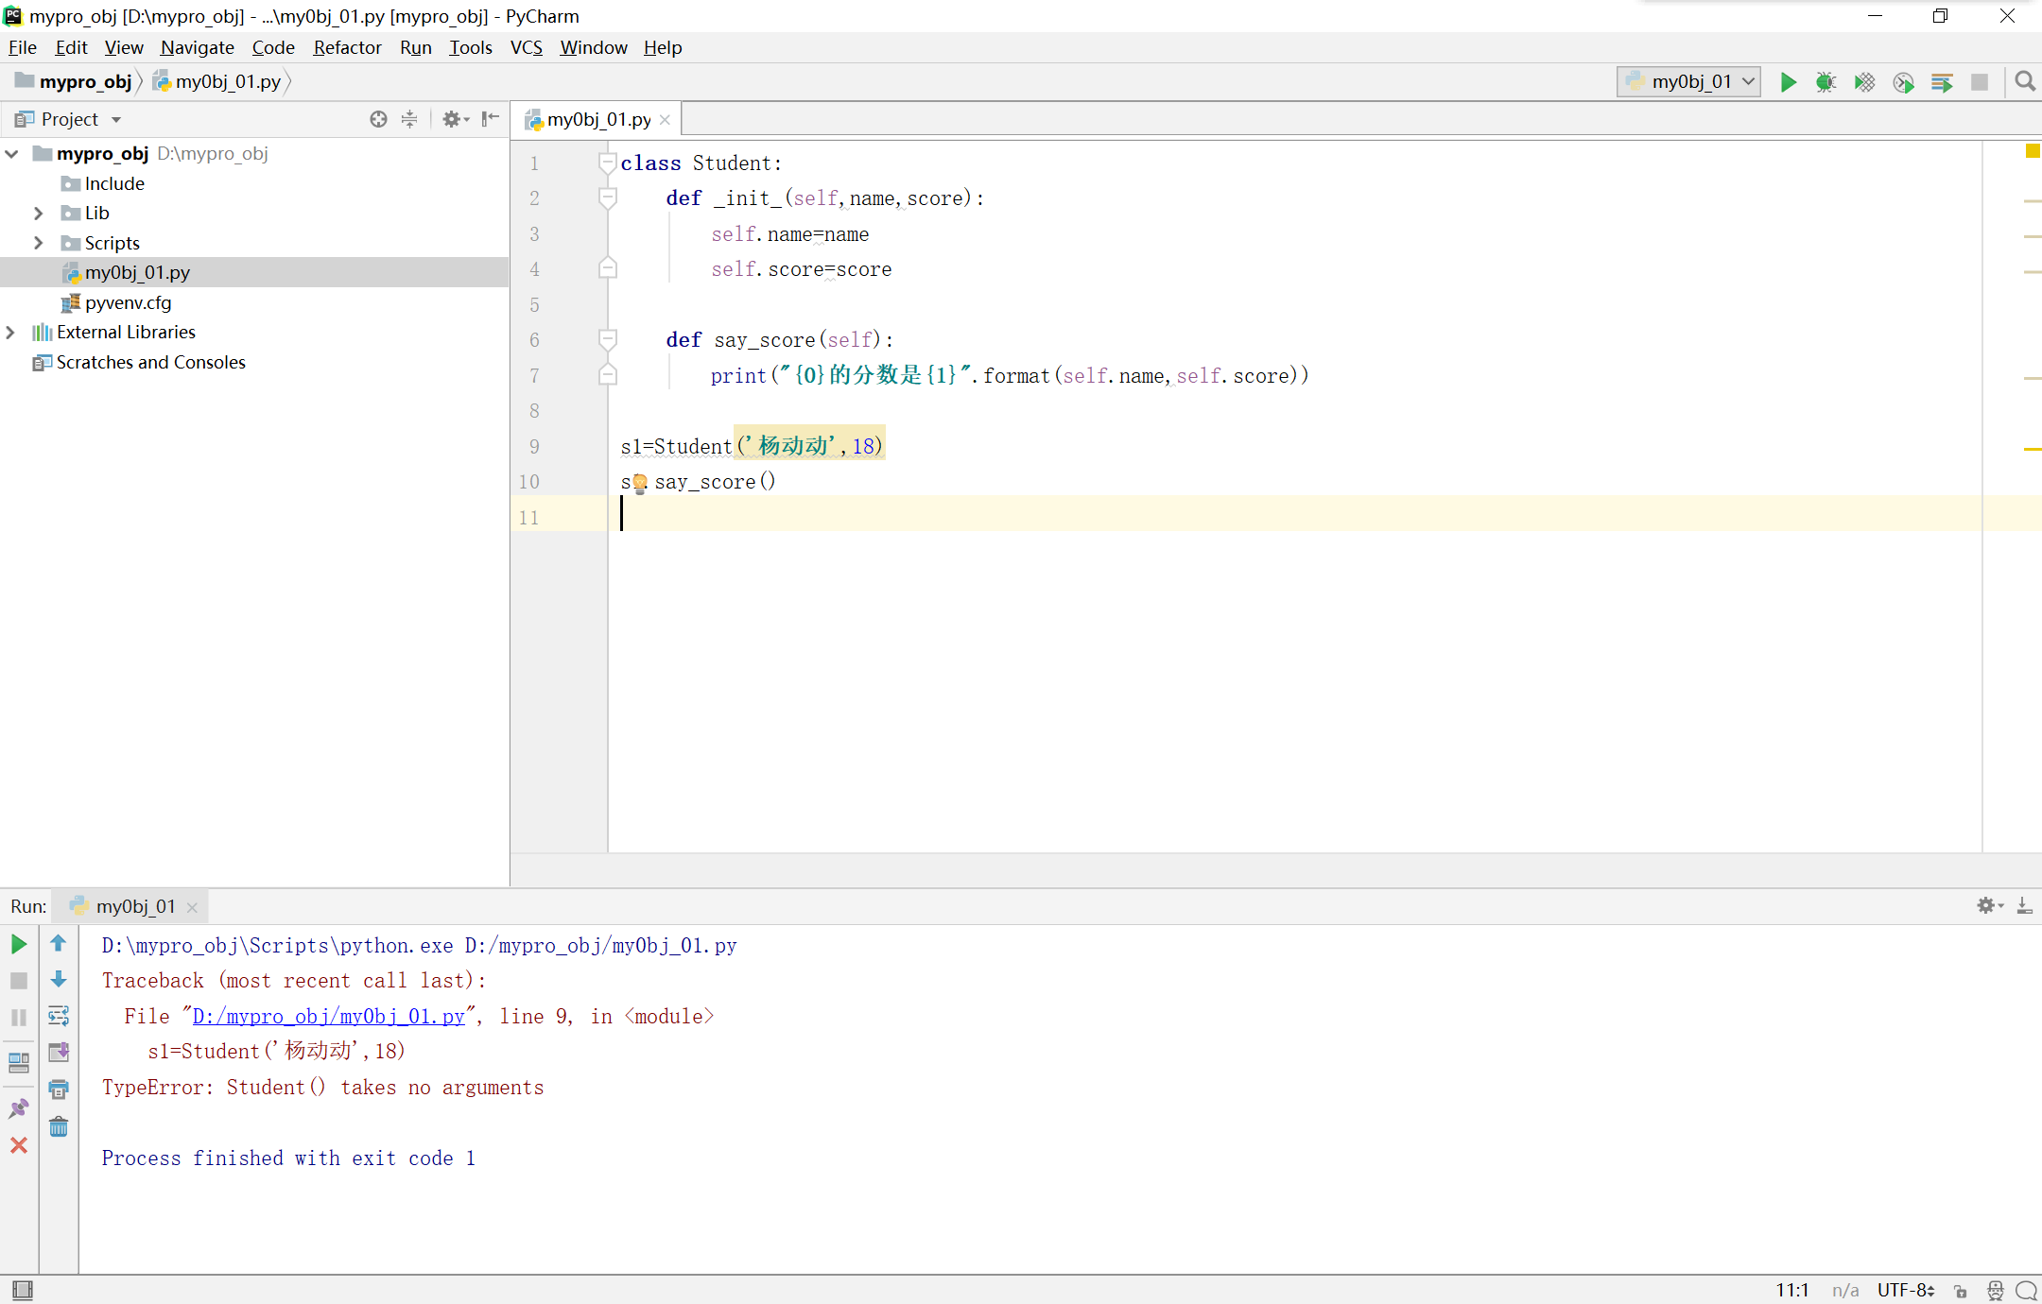Click the print icon in Run panel
Screen dimensions: 2042x1304
[x=59, y=1090]
